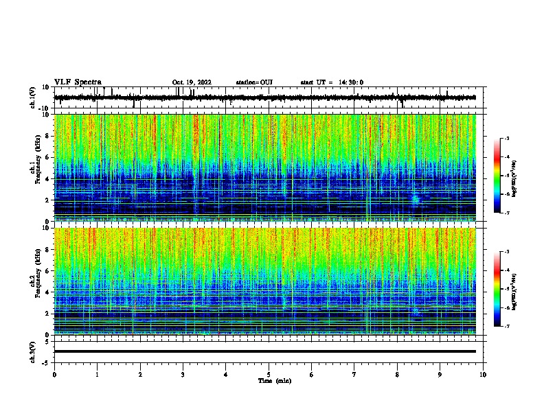This screenshot has width=544, height=420.
Task: Click the "ch.3(V)" axis label
Action: (x=33, y=352)
